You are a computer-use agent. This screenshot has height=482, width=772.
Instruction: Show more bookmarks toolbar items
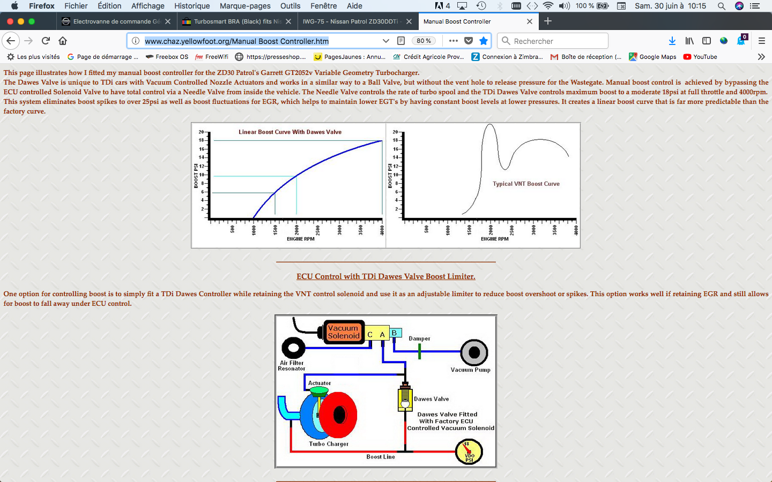(761, 57)
